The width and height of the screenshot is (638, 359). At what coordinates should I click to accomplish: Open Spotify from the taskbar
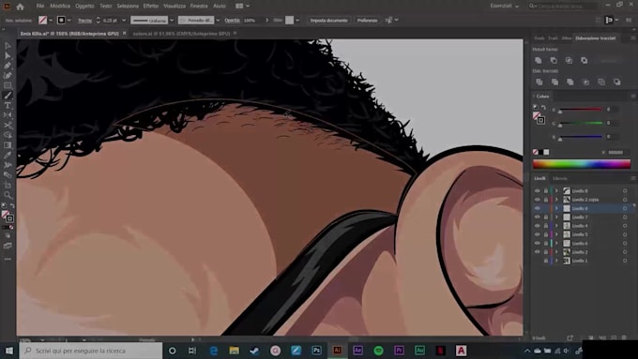[x=378, y=351]
